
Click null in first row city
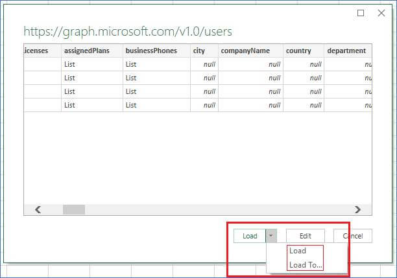click(210, 64)
